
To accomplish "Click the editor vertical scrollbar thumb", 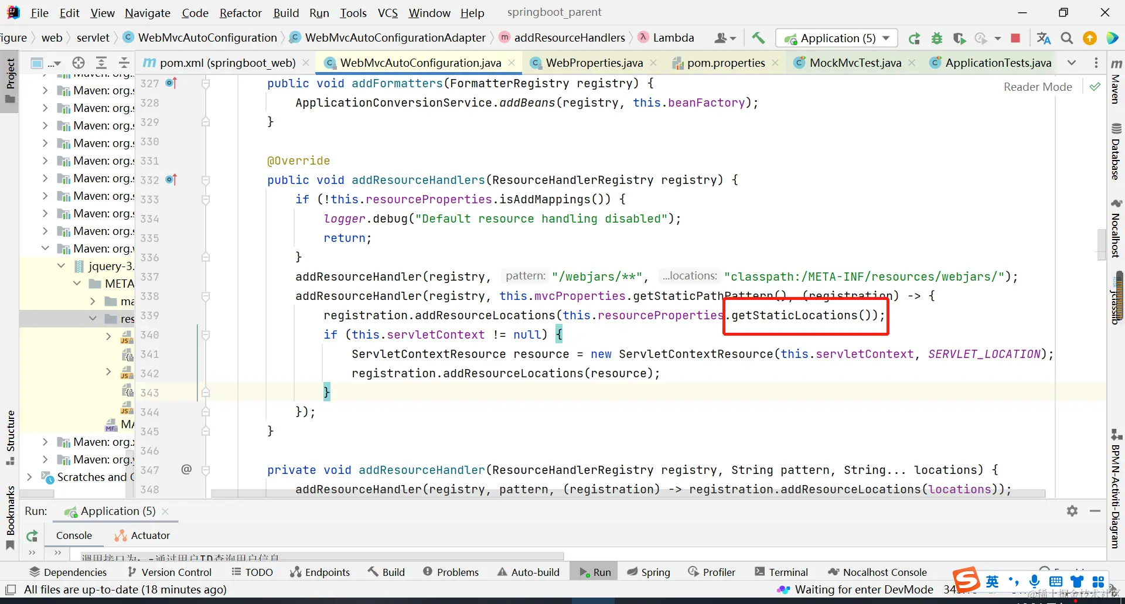I will [x=1102, y=245].
